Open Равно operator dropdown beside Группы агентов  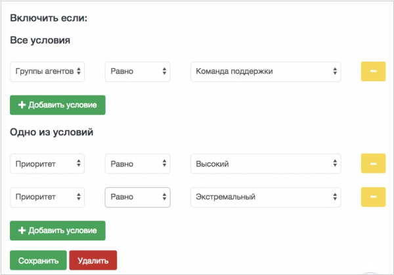(137, 71)
